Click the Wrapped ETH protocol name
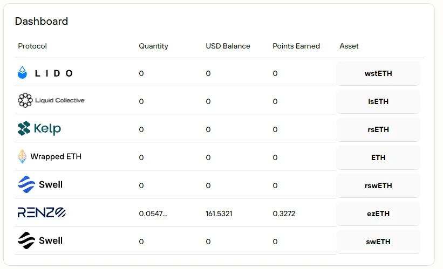 56,156
